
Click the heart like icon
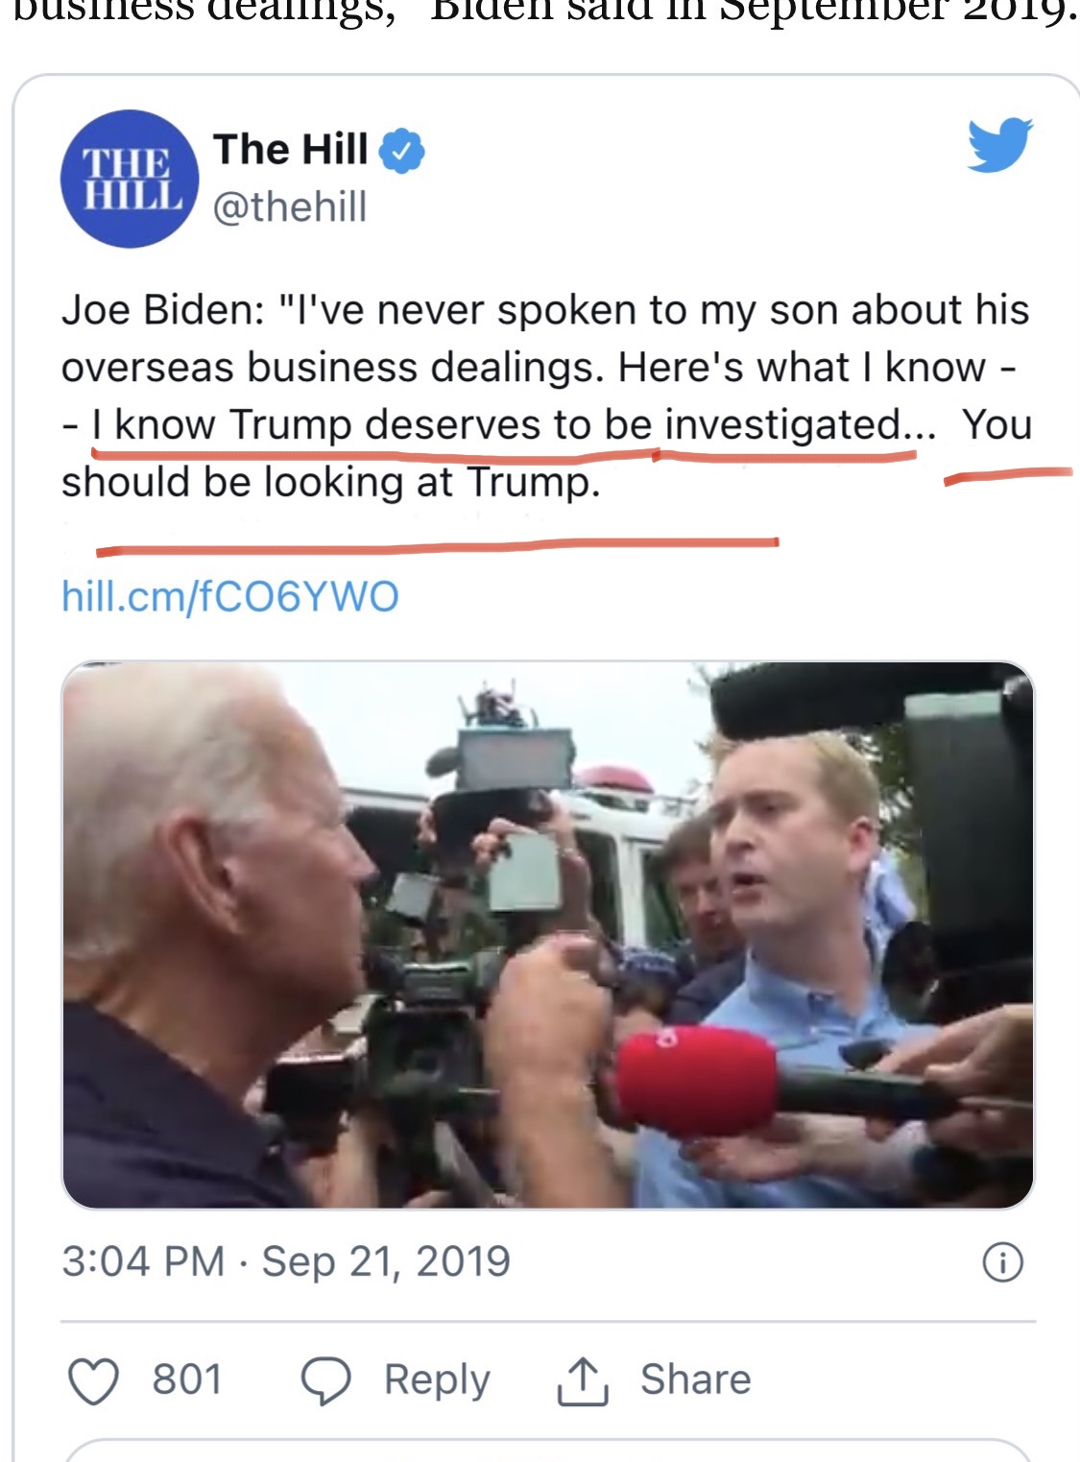click(94, 1380)
